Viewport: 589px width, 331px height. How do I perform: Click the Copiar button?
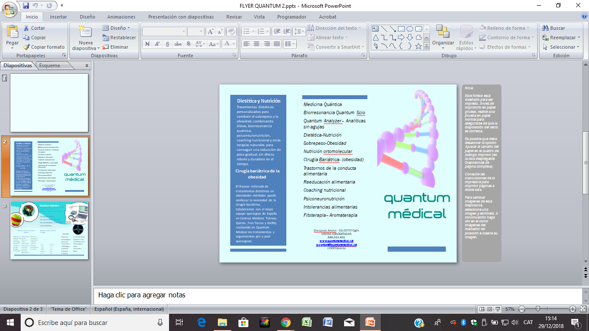tap(34, 37)
